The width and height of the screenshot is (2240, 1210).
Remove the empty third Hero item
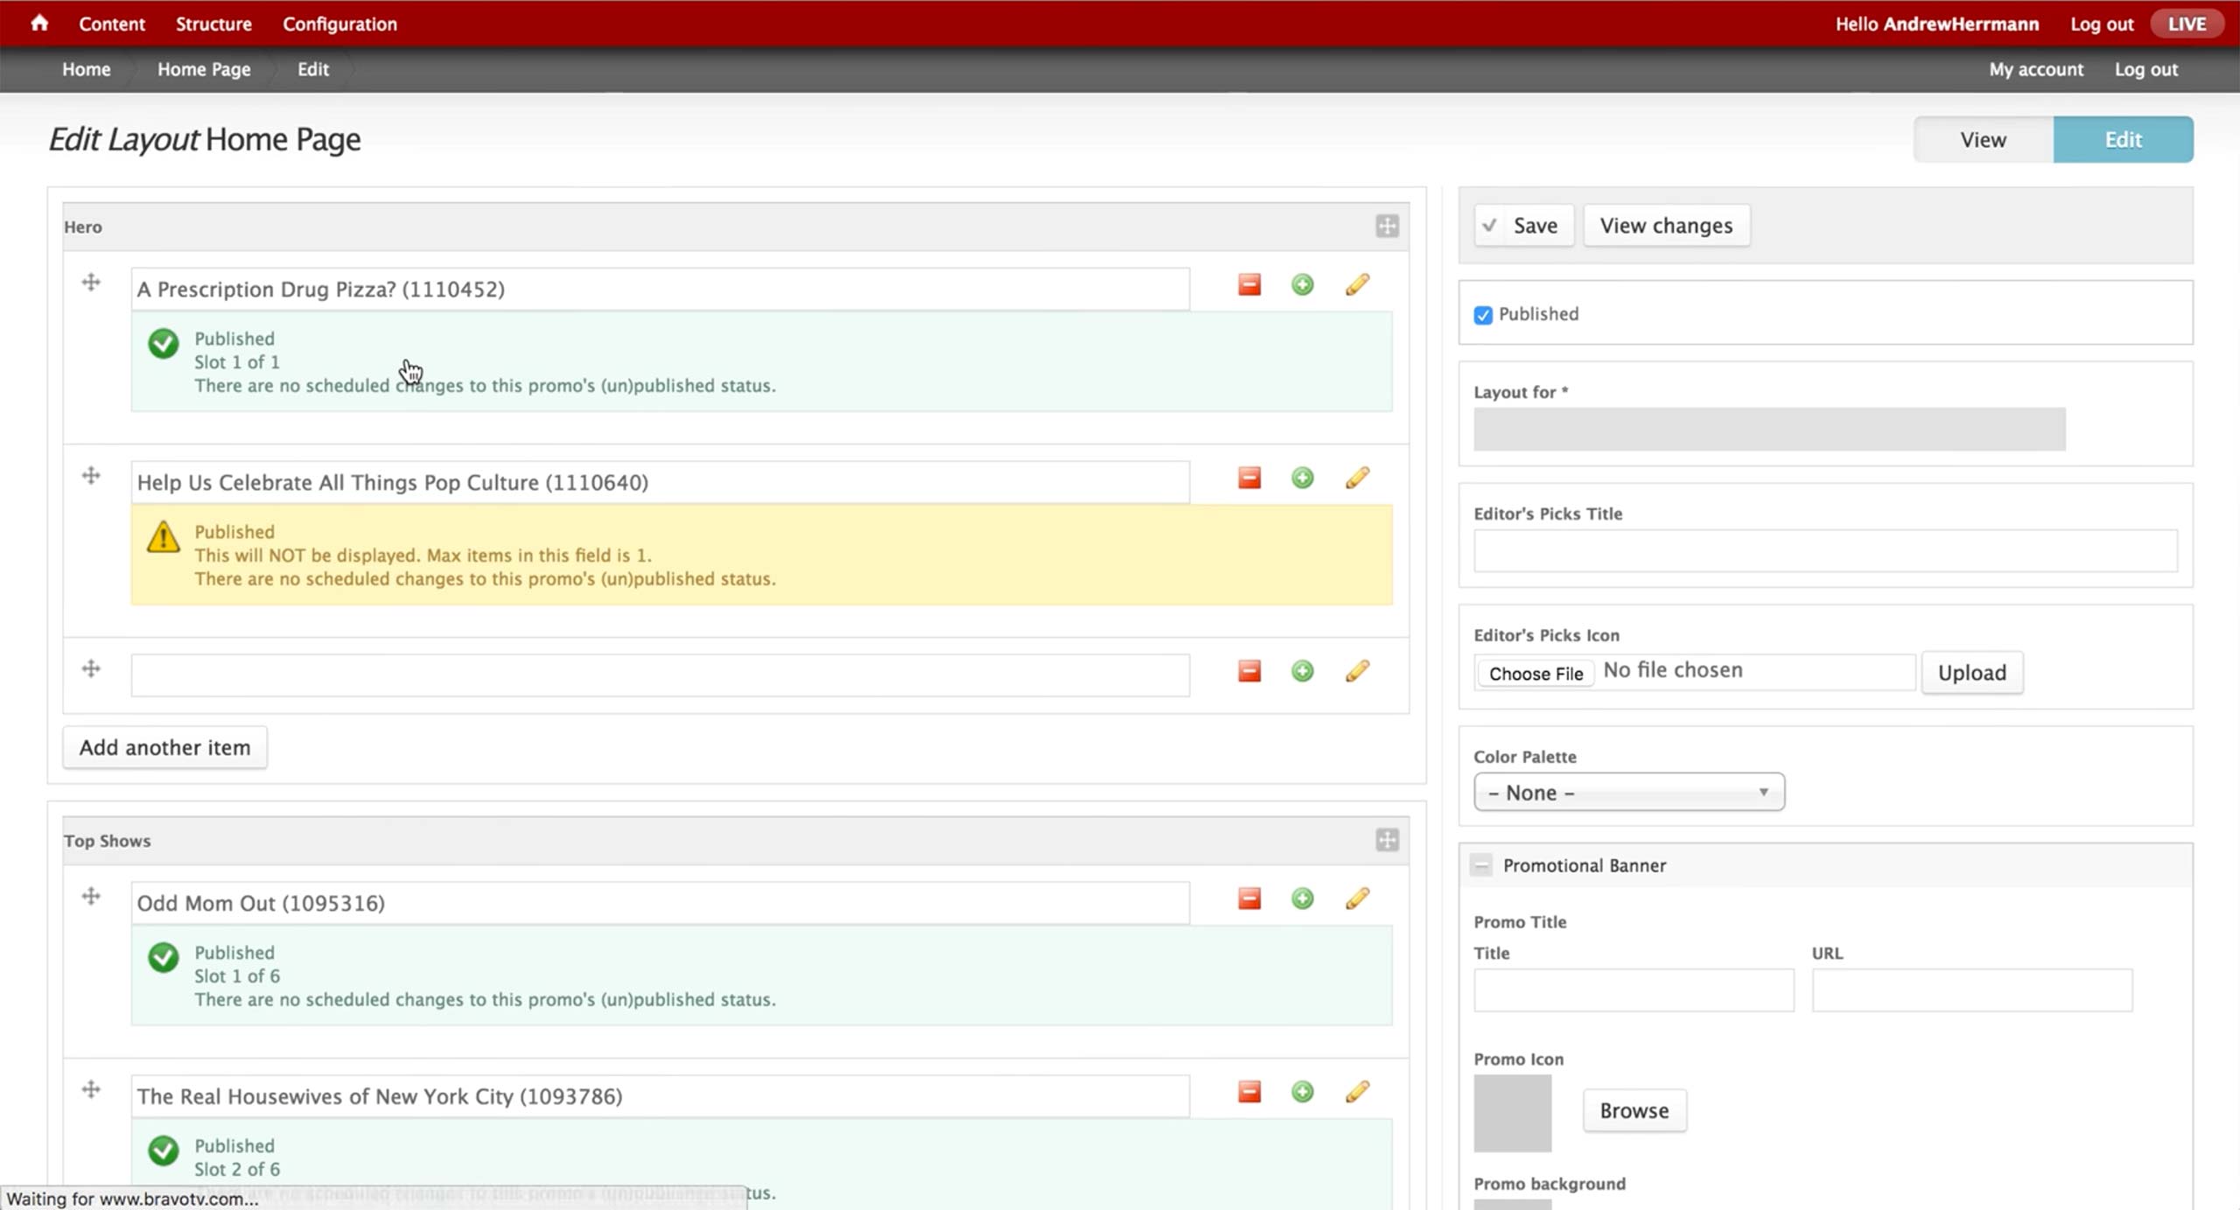pos(1249,672)
